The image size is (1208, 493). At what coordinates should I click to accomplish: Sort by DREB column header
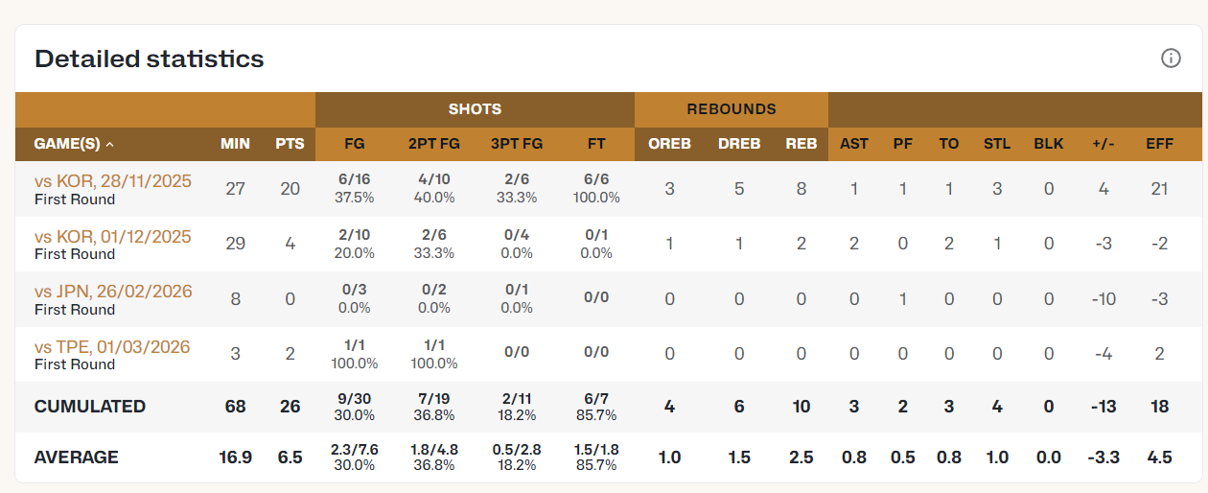(x=739, y=144)
